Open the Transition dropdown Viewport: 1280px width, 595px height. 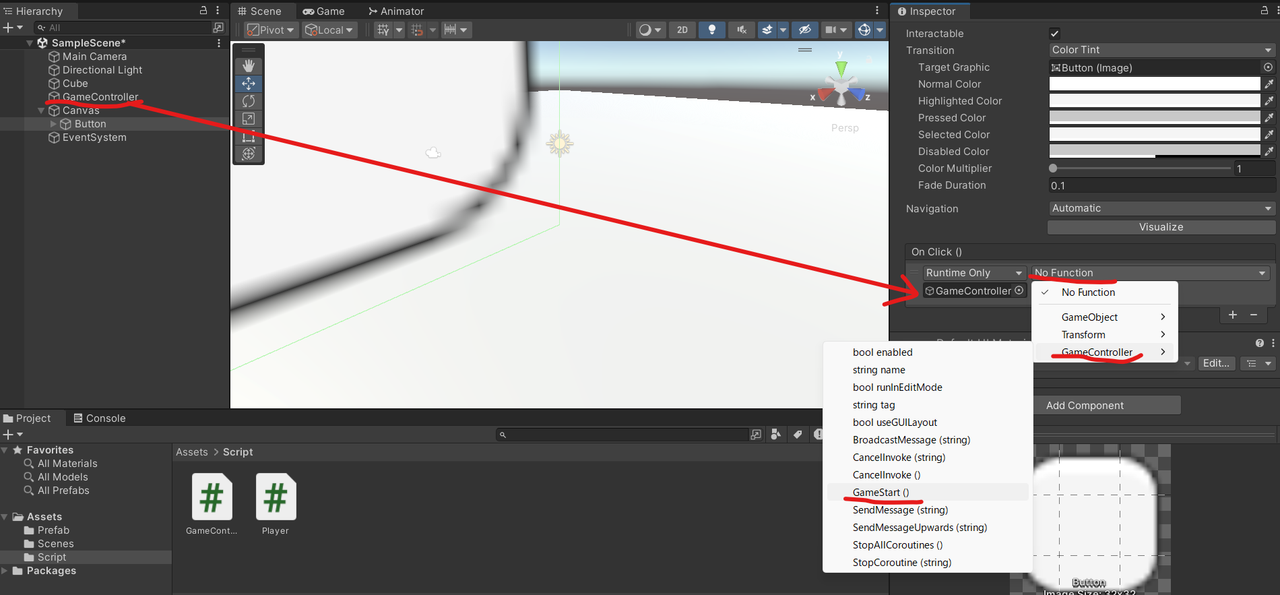point(1162,50)
